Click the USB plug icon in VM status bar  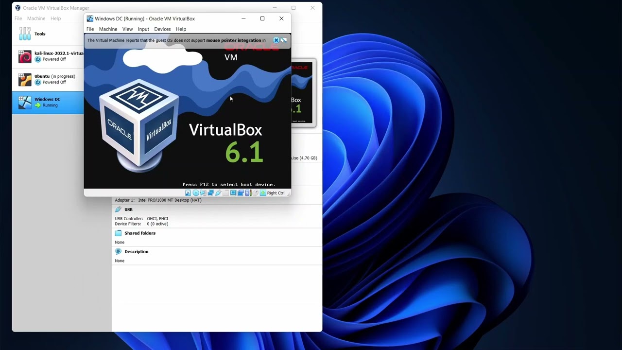pos(218,193)
